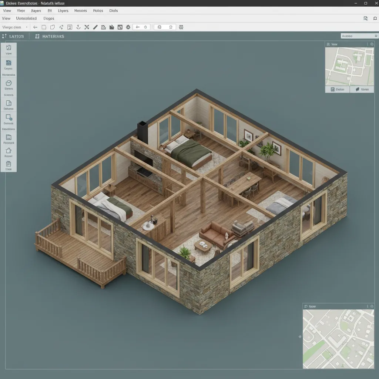Click the Floor icon at the sidebar bottom
The height and width of the screenshot is (379, 379).
(8, 165)
